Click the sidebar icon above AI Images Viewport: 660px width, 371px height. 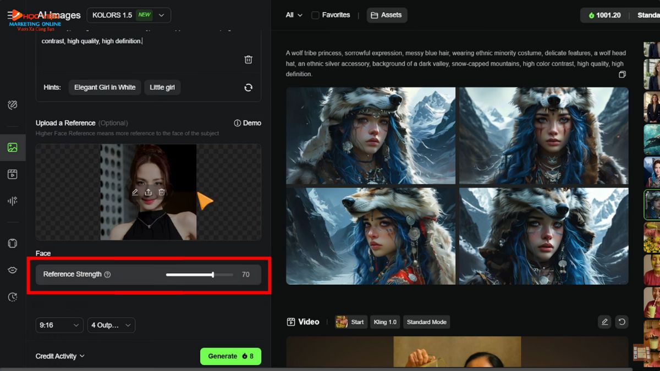[13, 105]
